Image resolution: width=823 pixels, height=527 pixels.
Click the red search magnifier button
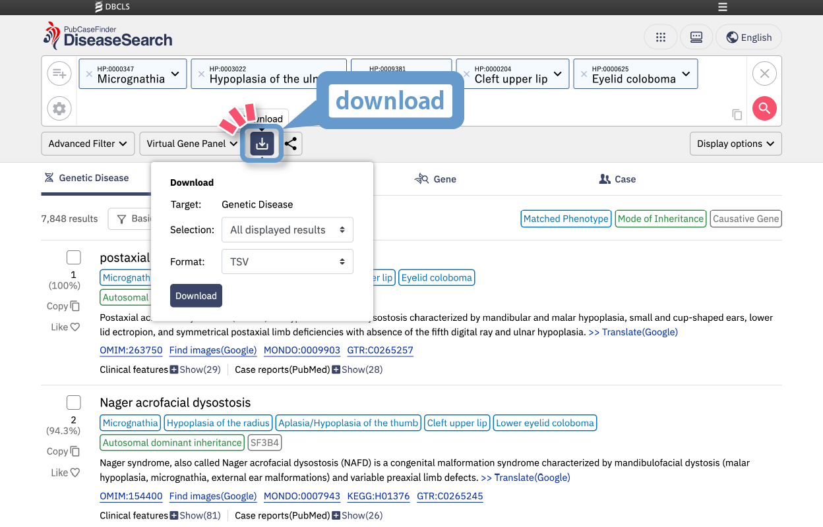[764, 108]
